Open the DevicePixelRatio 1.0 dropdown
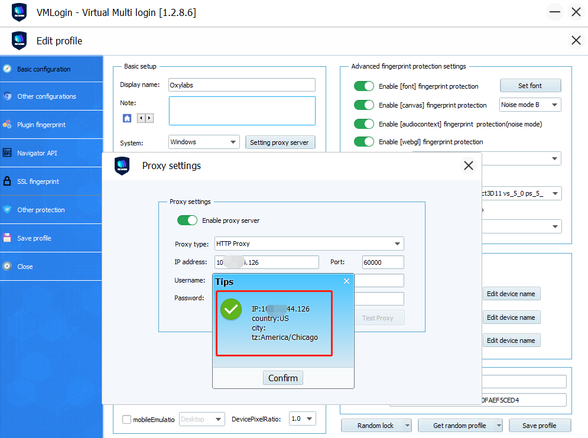 click(x=303, y=418)
